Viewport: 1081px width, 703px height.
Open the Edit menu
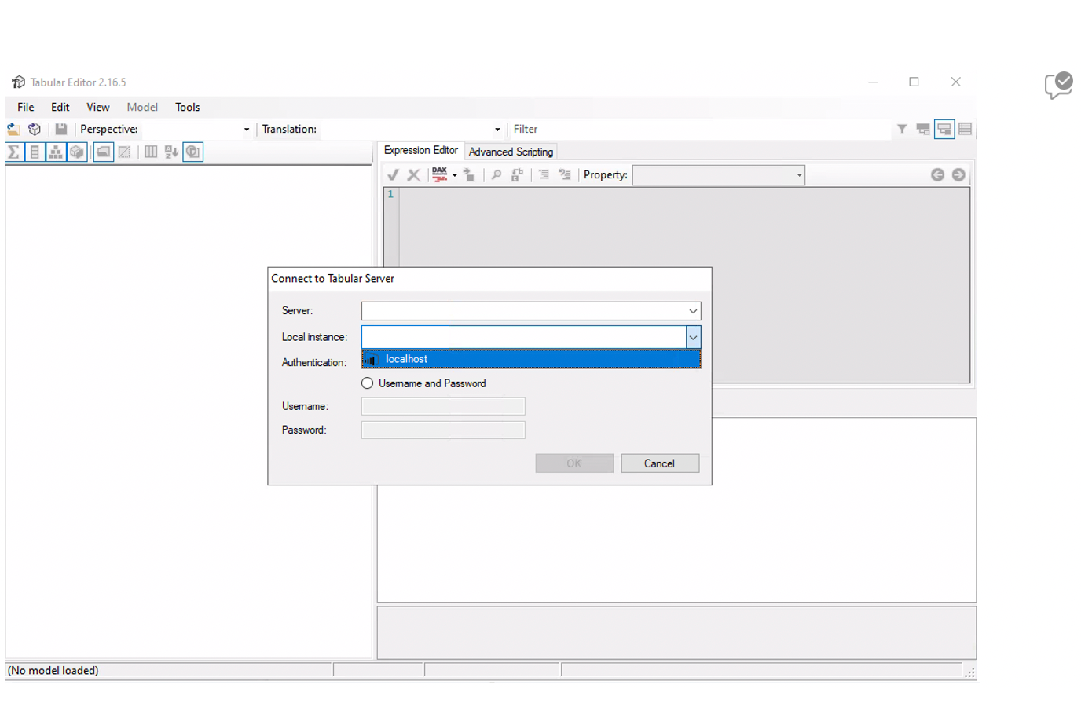[x=60, y=107]
